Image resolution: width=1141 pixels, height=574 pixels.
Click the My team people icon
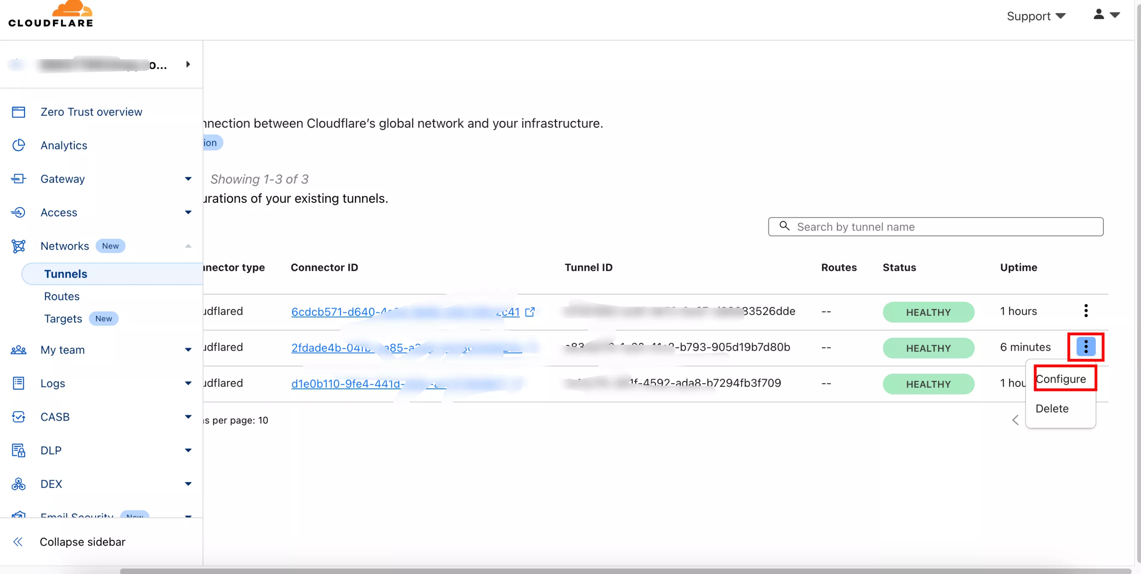[x=18, y=350]
